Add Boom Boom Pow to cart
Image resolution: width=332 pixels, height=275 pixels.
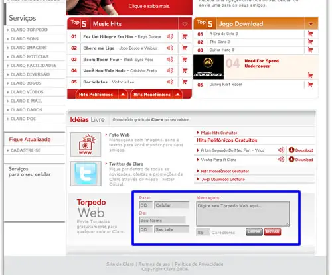coord(185,59)
